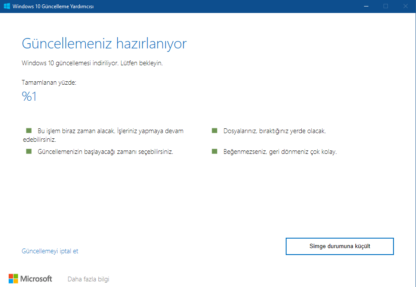Click the text 'Bu işlem biraz zaman alacak'

click(x=76, y=131)
